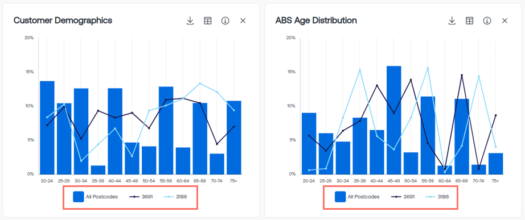525x220 pixels.
Task: Toggle All Postcodes legend in ABS Age Distribution
Action: (357, 197)
